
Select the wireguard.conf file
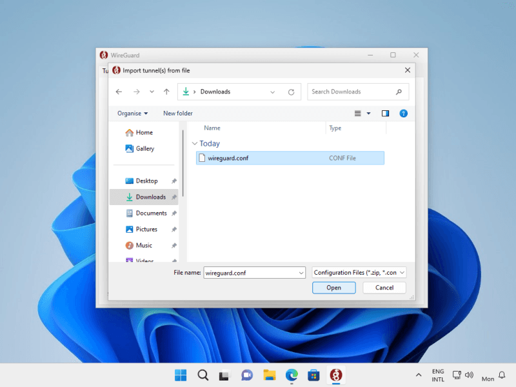226,158
